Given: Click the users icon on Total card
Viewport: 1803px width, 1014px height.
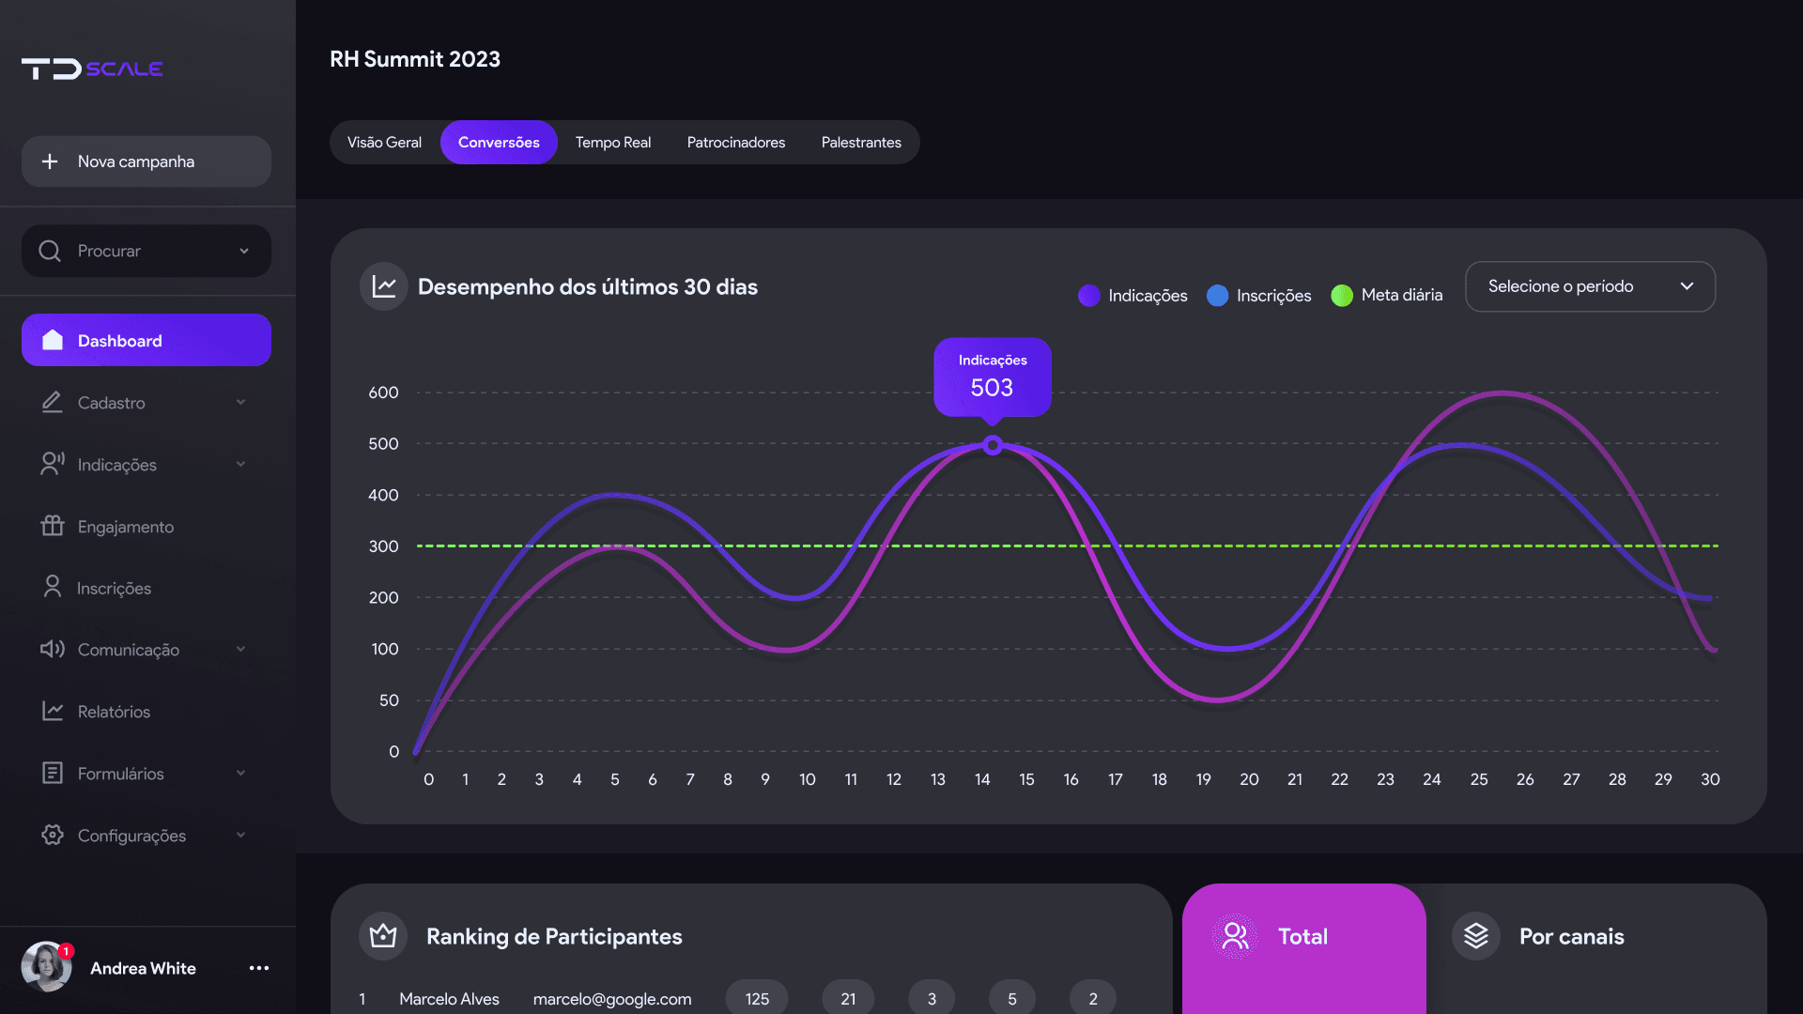Looking at the screenshot, I should 1235,936.
